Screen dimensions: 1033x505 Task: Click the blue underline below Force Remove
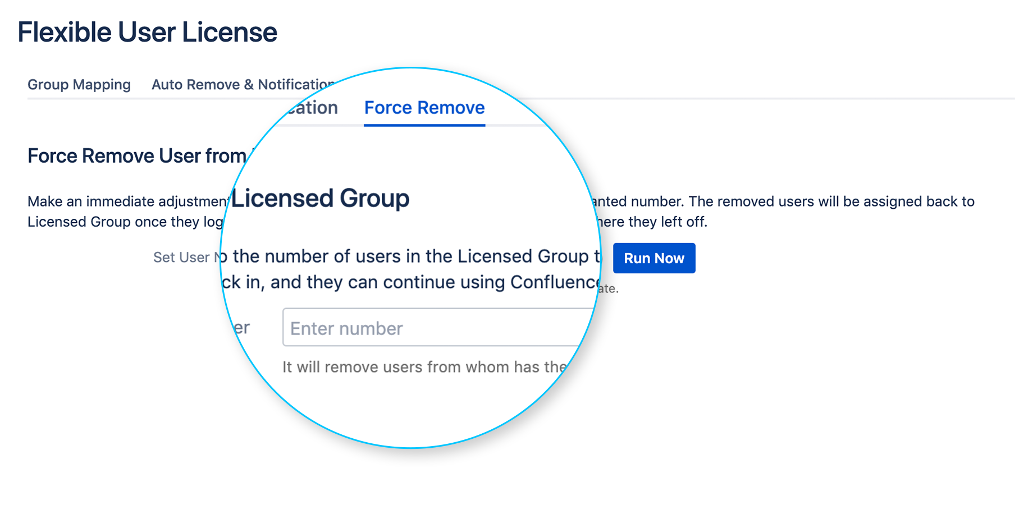pyautogui.click(x=424, y=125)
